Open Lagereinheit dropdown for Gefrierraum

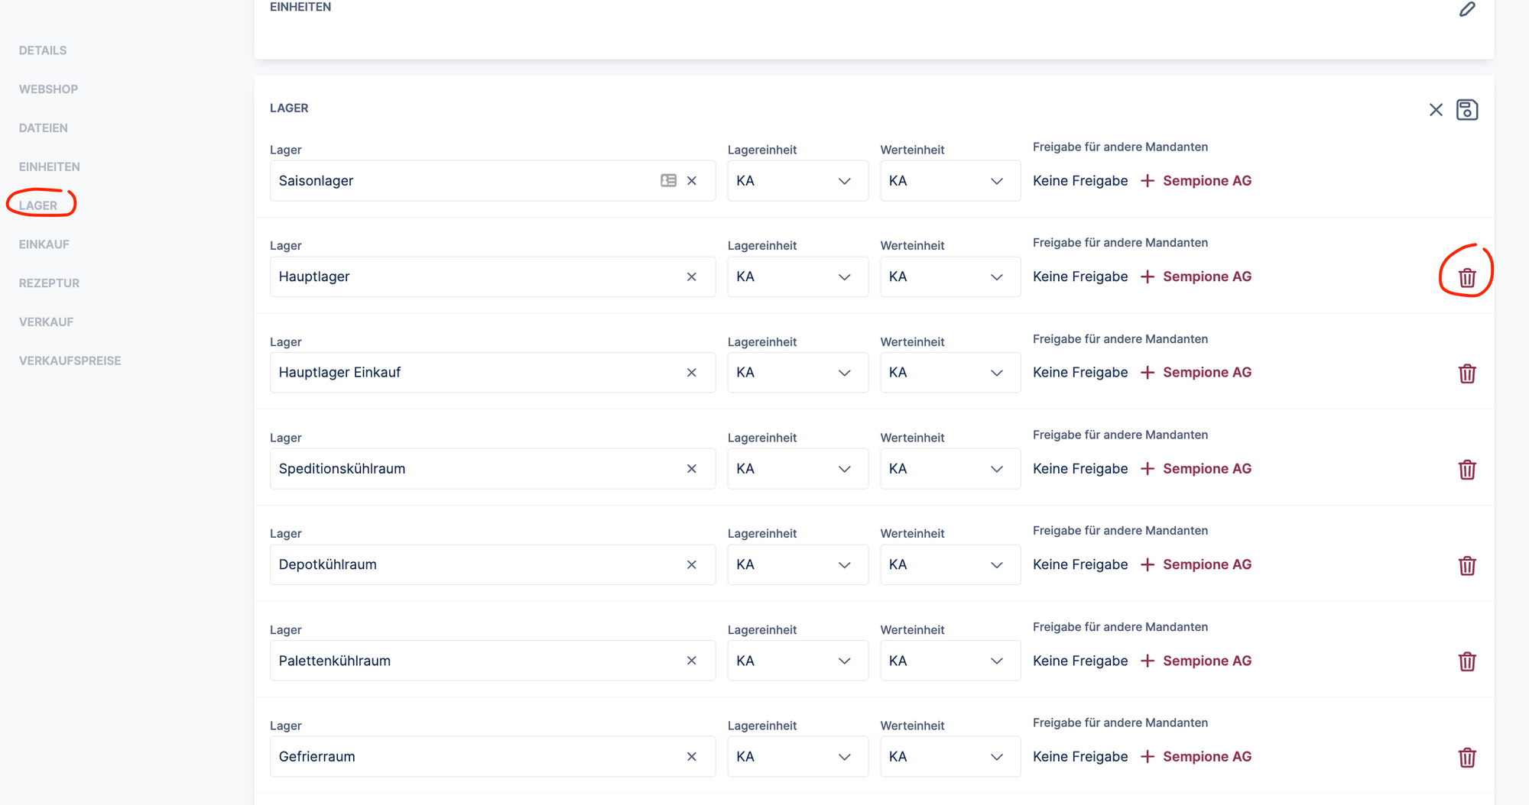click(797, 757)
